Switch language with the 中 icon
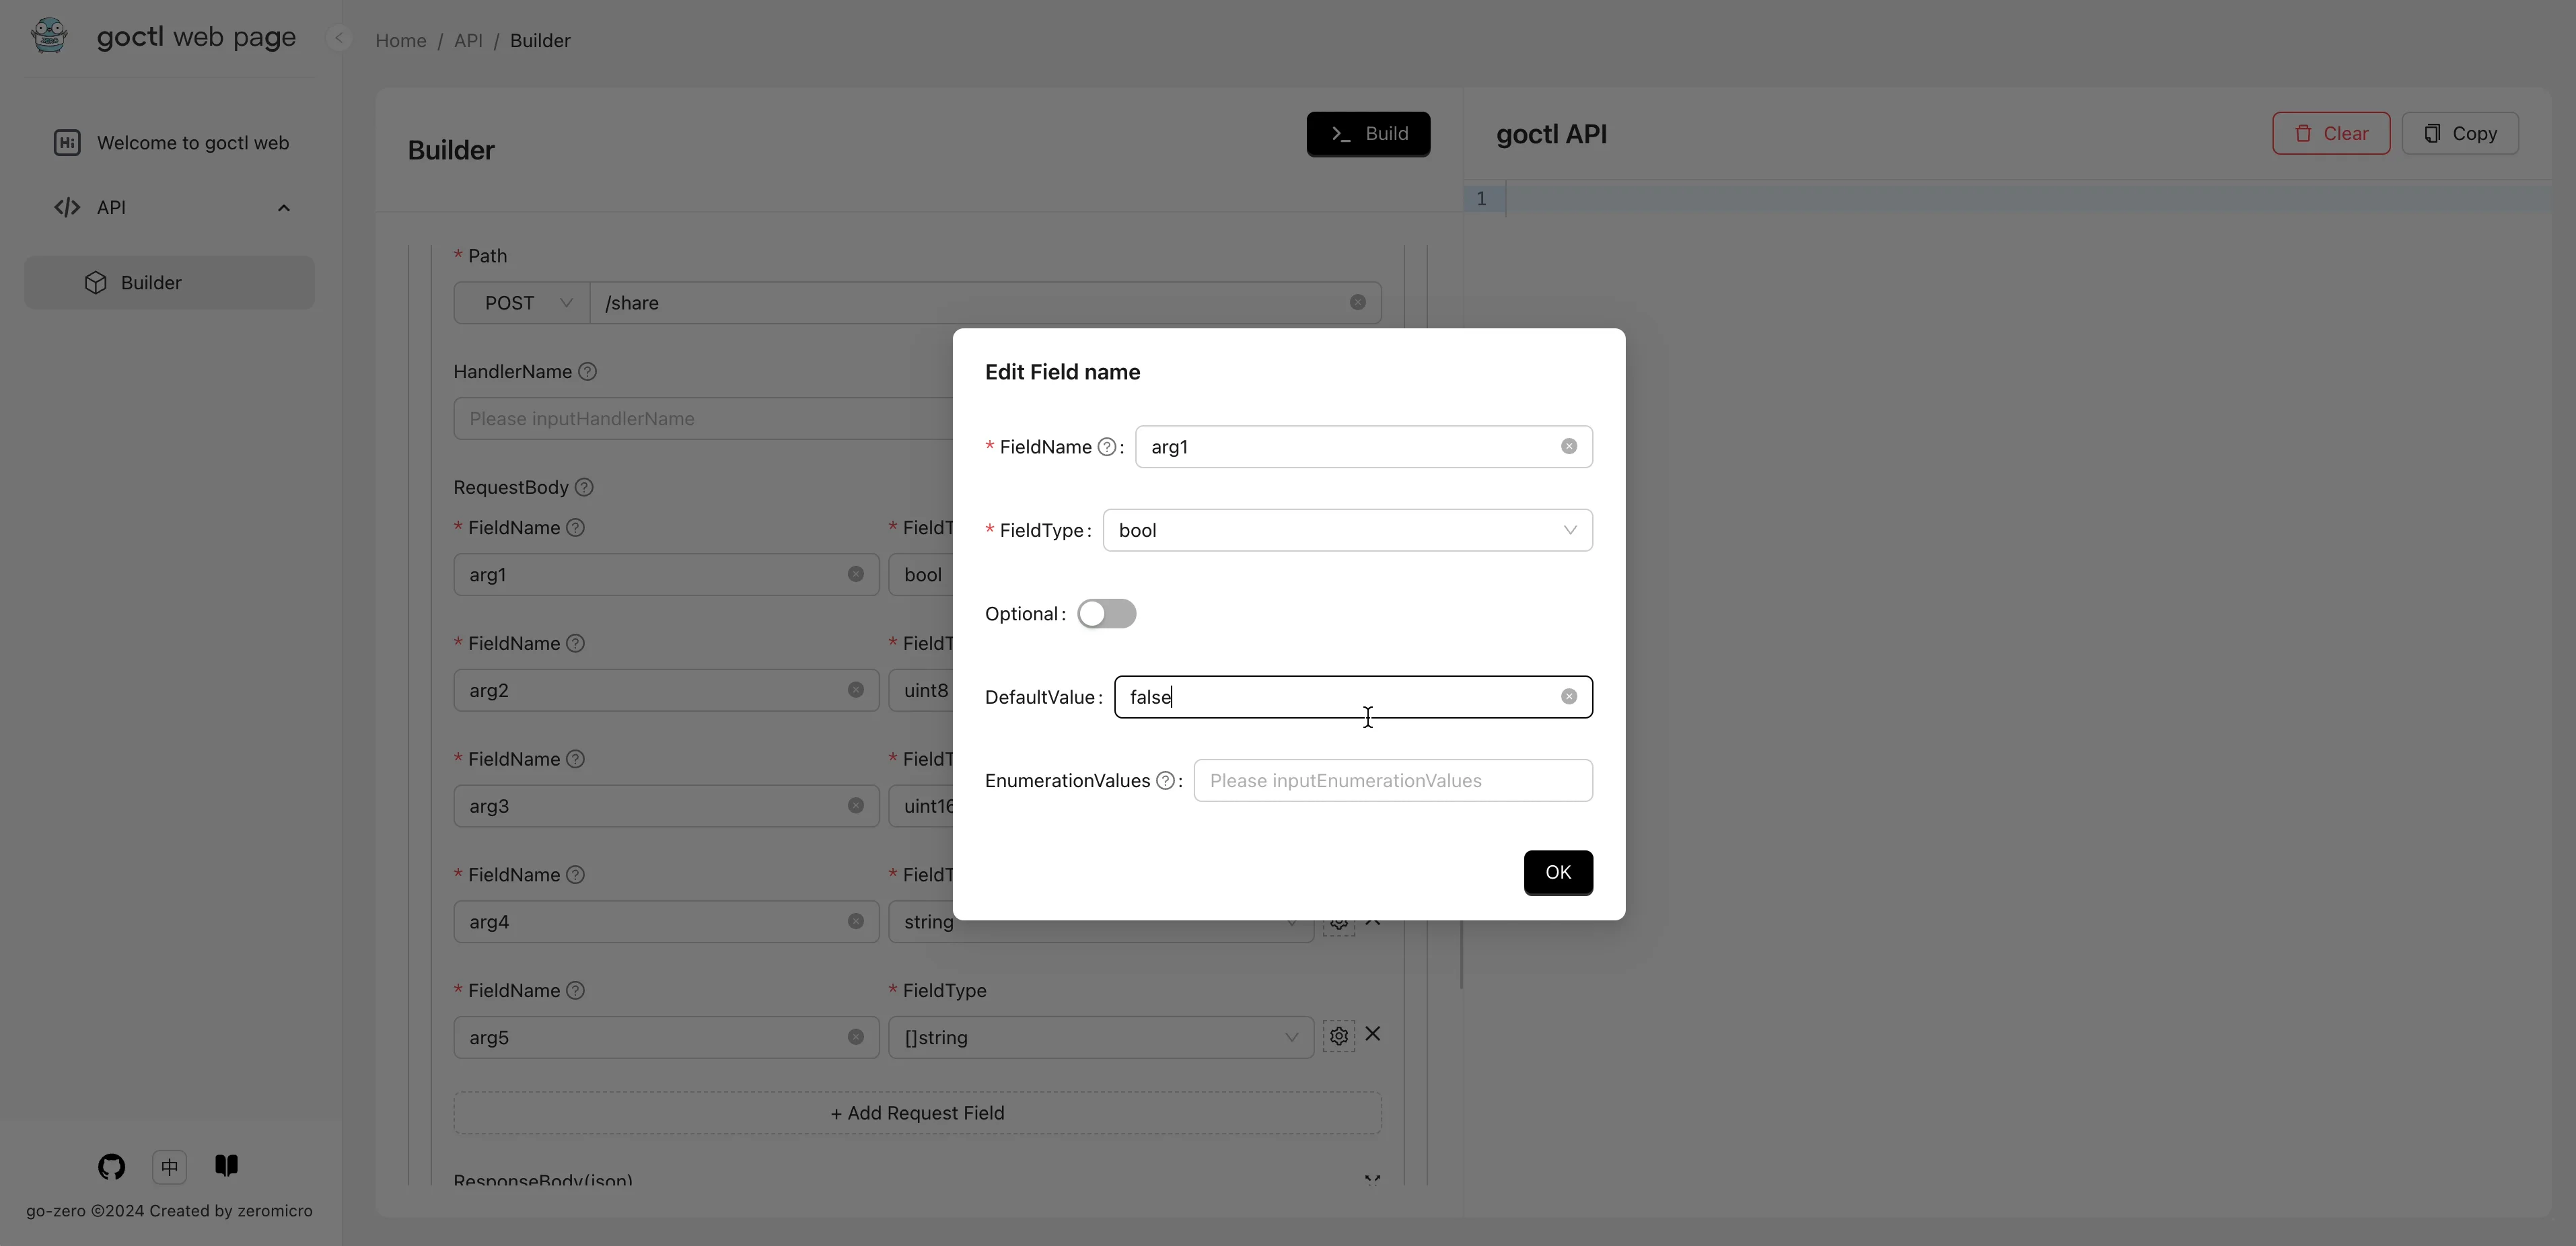The image size is (2576, 1246). tap(169, 1166)
